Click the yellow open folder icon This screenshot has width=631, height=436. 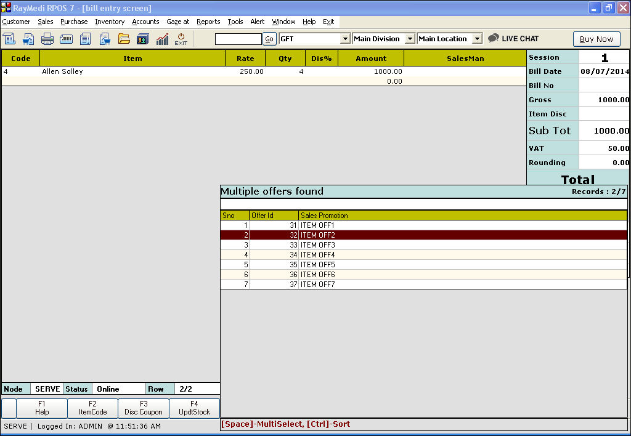pyautogui.click(x=124, y=39)
